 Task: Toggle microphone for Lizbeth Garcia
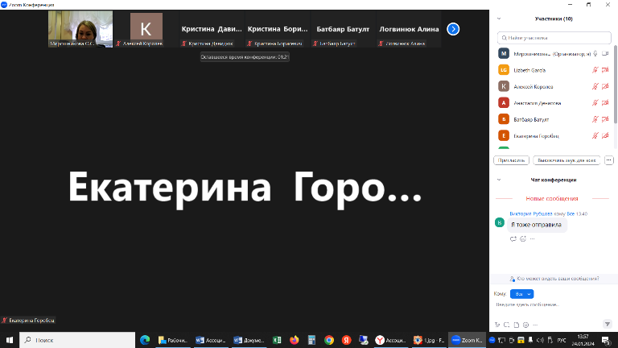click(596, 70)
